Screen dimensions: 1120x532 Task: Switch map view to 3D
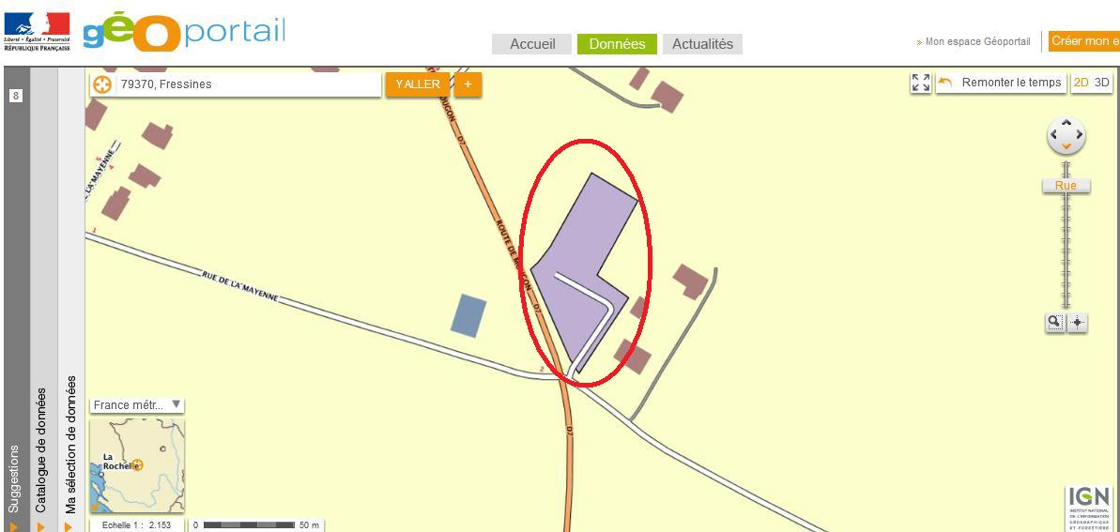pos(1102,83)
